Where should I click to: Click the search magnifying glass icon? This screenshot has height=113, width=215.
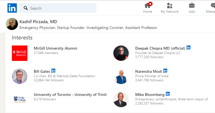pyautogui.click(x=25, y=8)
